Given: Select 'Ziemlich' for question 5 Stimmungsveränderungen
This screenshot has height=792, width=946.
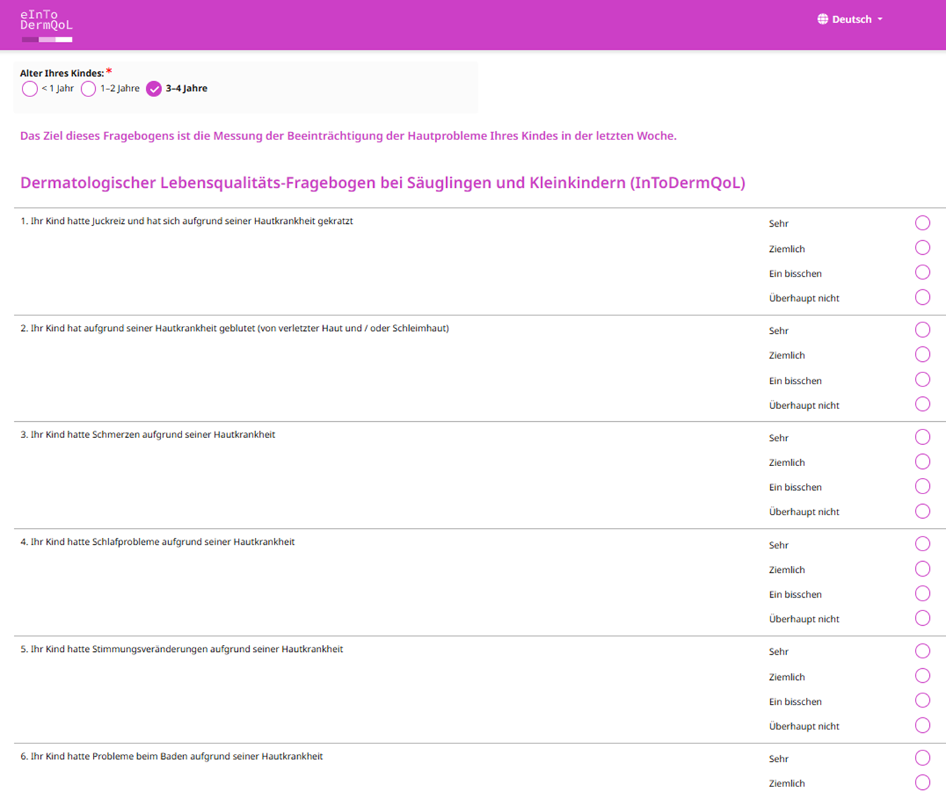Looking at the screenshot, I should click(923, 675).
